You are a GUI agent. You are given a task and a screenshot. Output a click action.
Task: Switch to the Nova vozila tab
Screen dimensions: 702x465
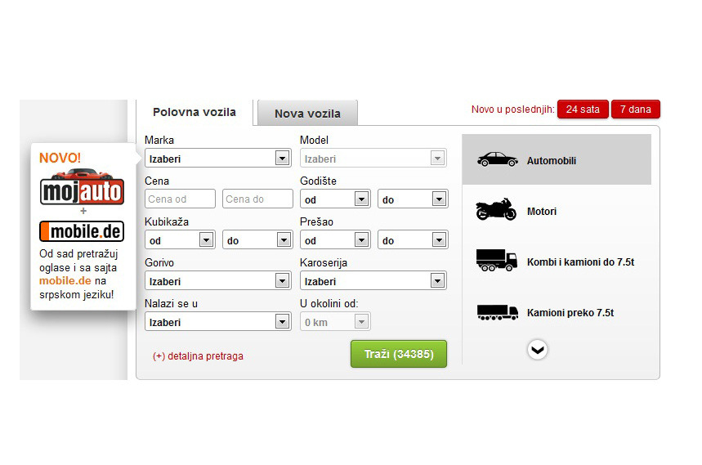point(307,114)
